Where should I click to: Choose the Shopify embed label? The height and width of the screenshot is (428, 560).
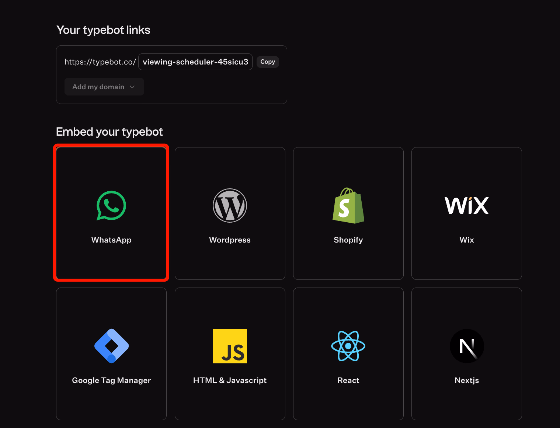pyautogui.click(x=348, y=240)
